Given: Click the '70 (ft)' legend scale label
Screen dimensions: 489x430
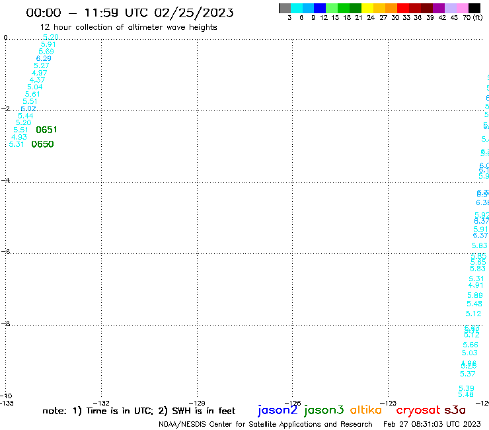Looking at the screenshot, I should coord(472,17).
